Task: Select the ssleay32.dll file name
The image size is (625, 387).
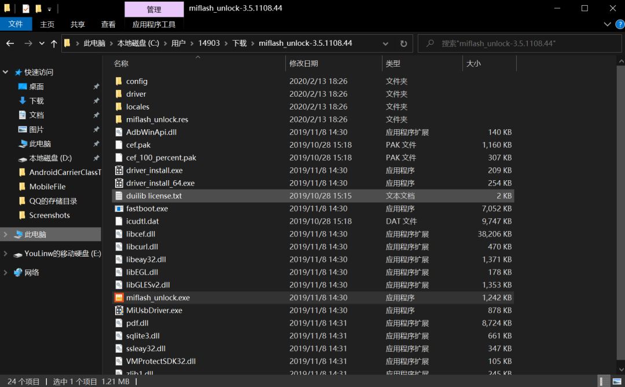Action: (x=146, y=349)
